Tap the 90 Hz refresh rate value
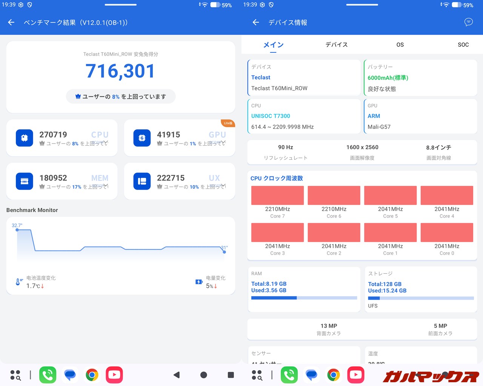 click(286, 147)
